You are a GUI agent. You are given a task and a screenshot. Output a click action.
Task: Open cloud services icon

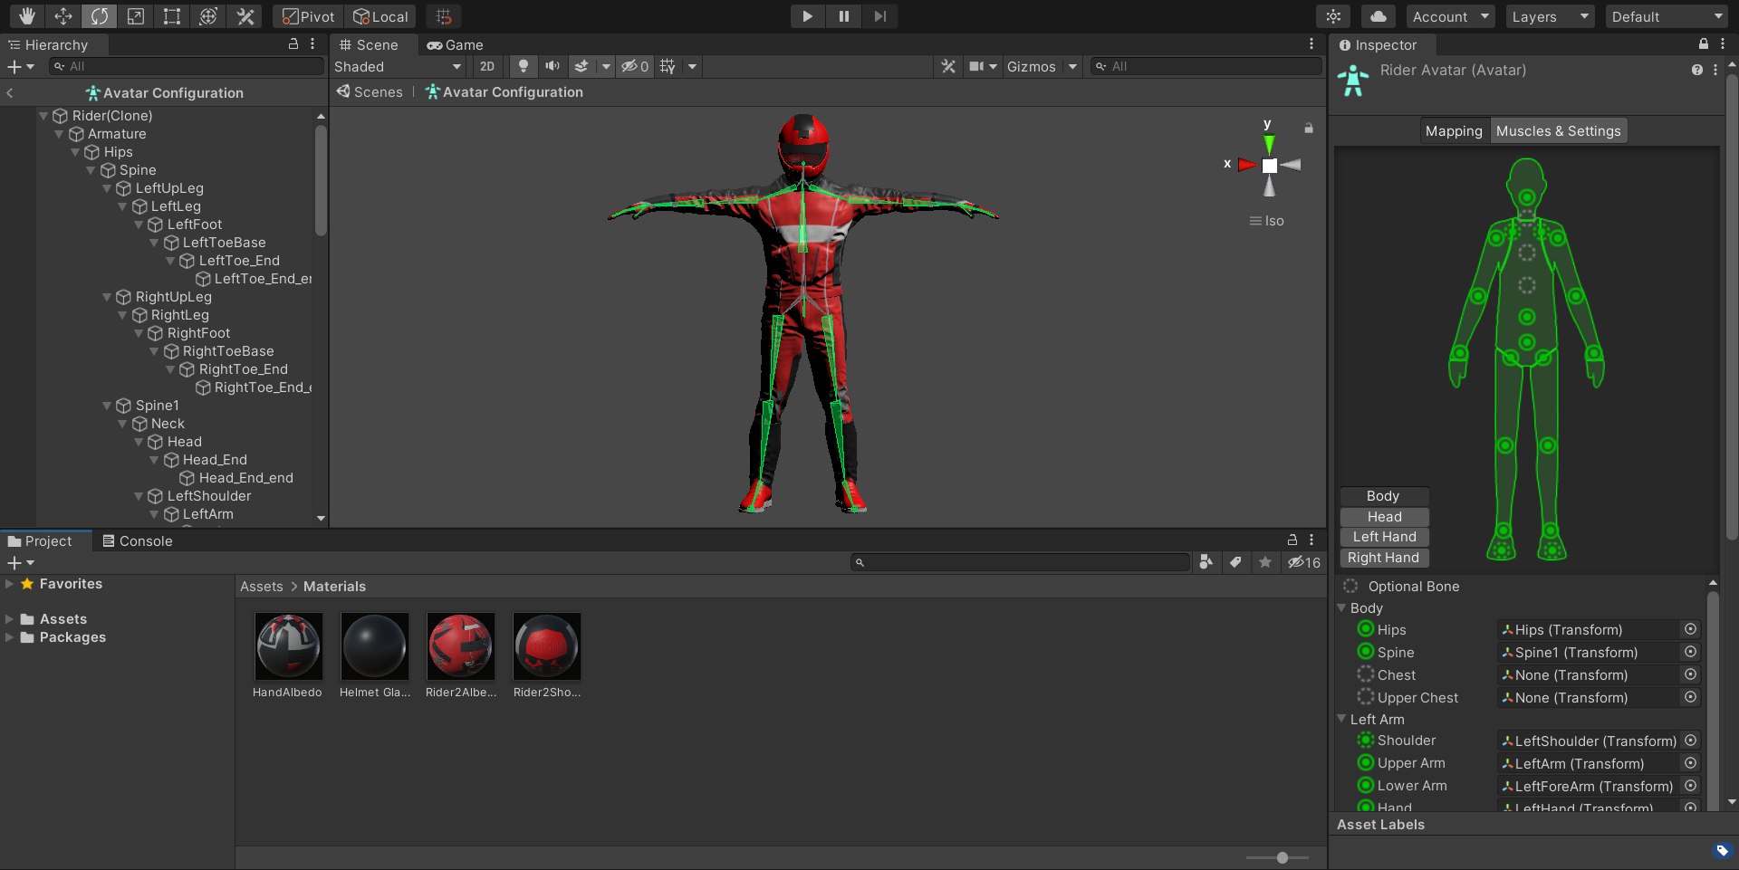[1378, 16]
